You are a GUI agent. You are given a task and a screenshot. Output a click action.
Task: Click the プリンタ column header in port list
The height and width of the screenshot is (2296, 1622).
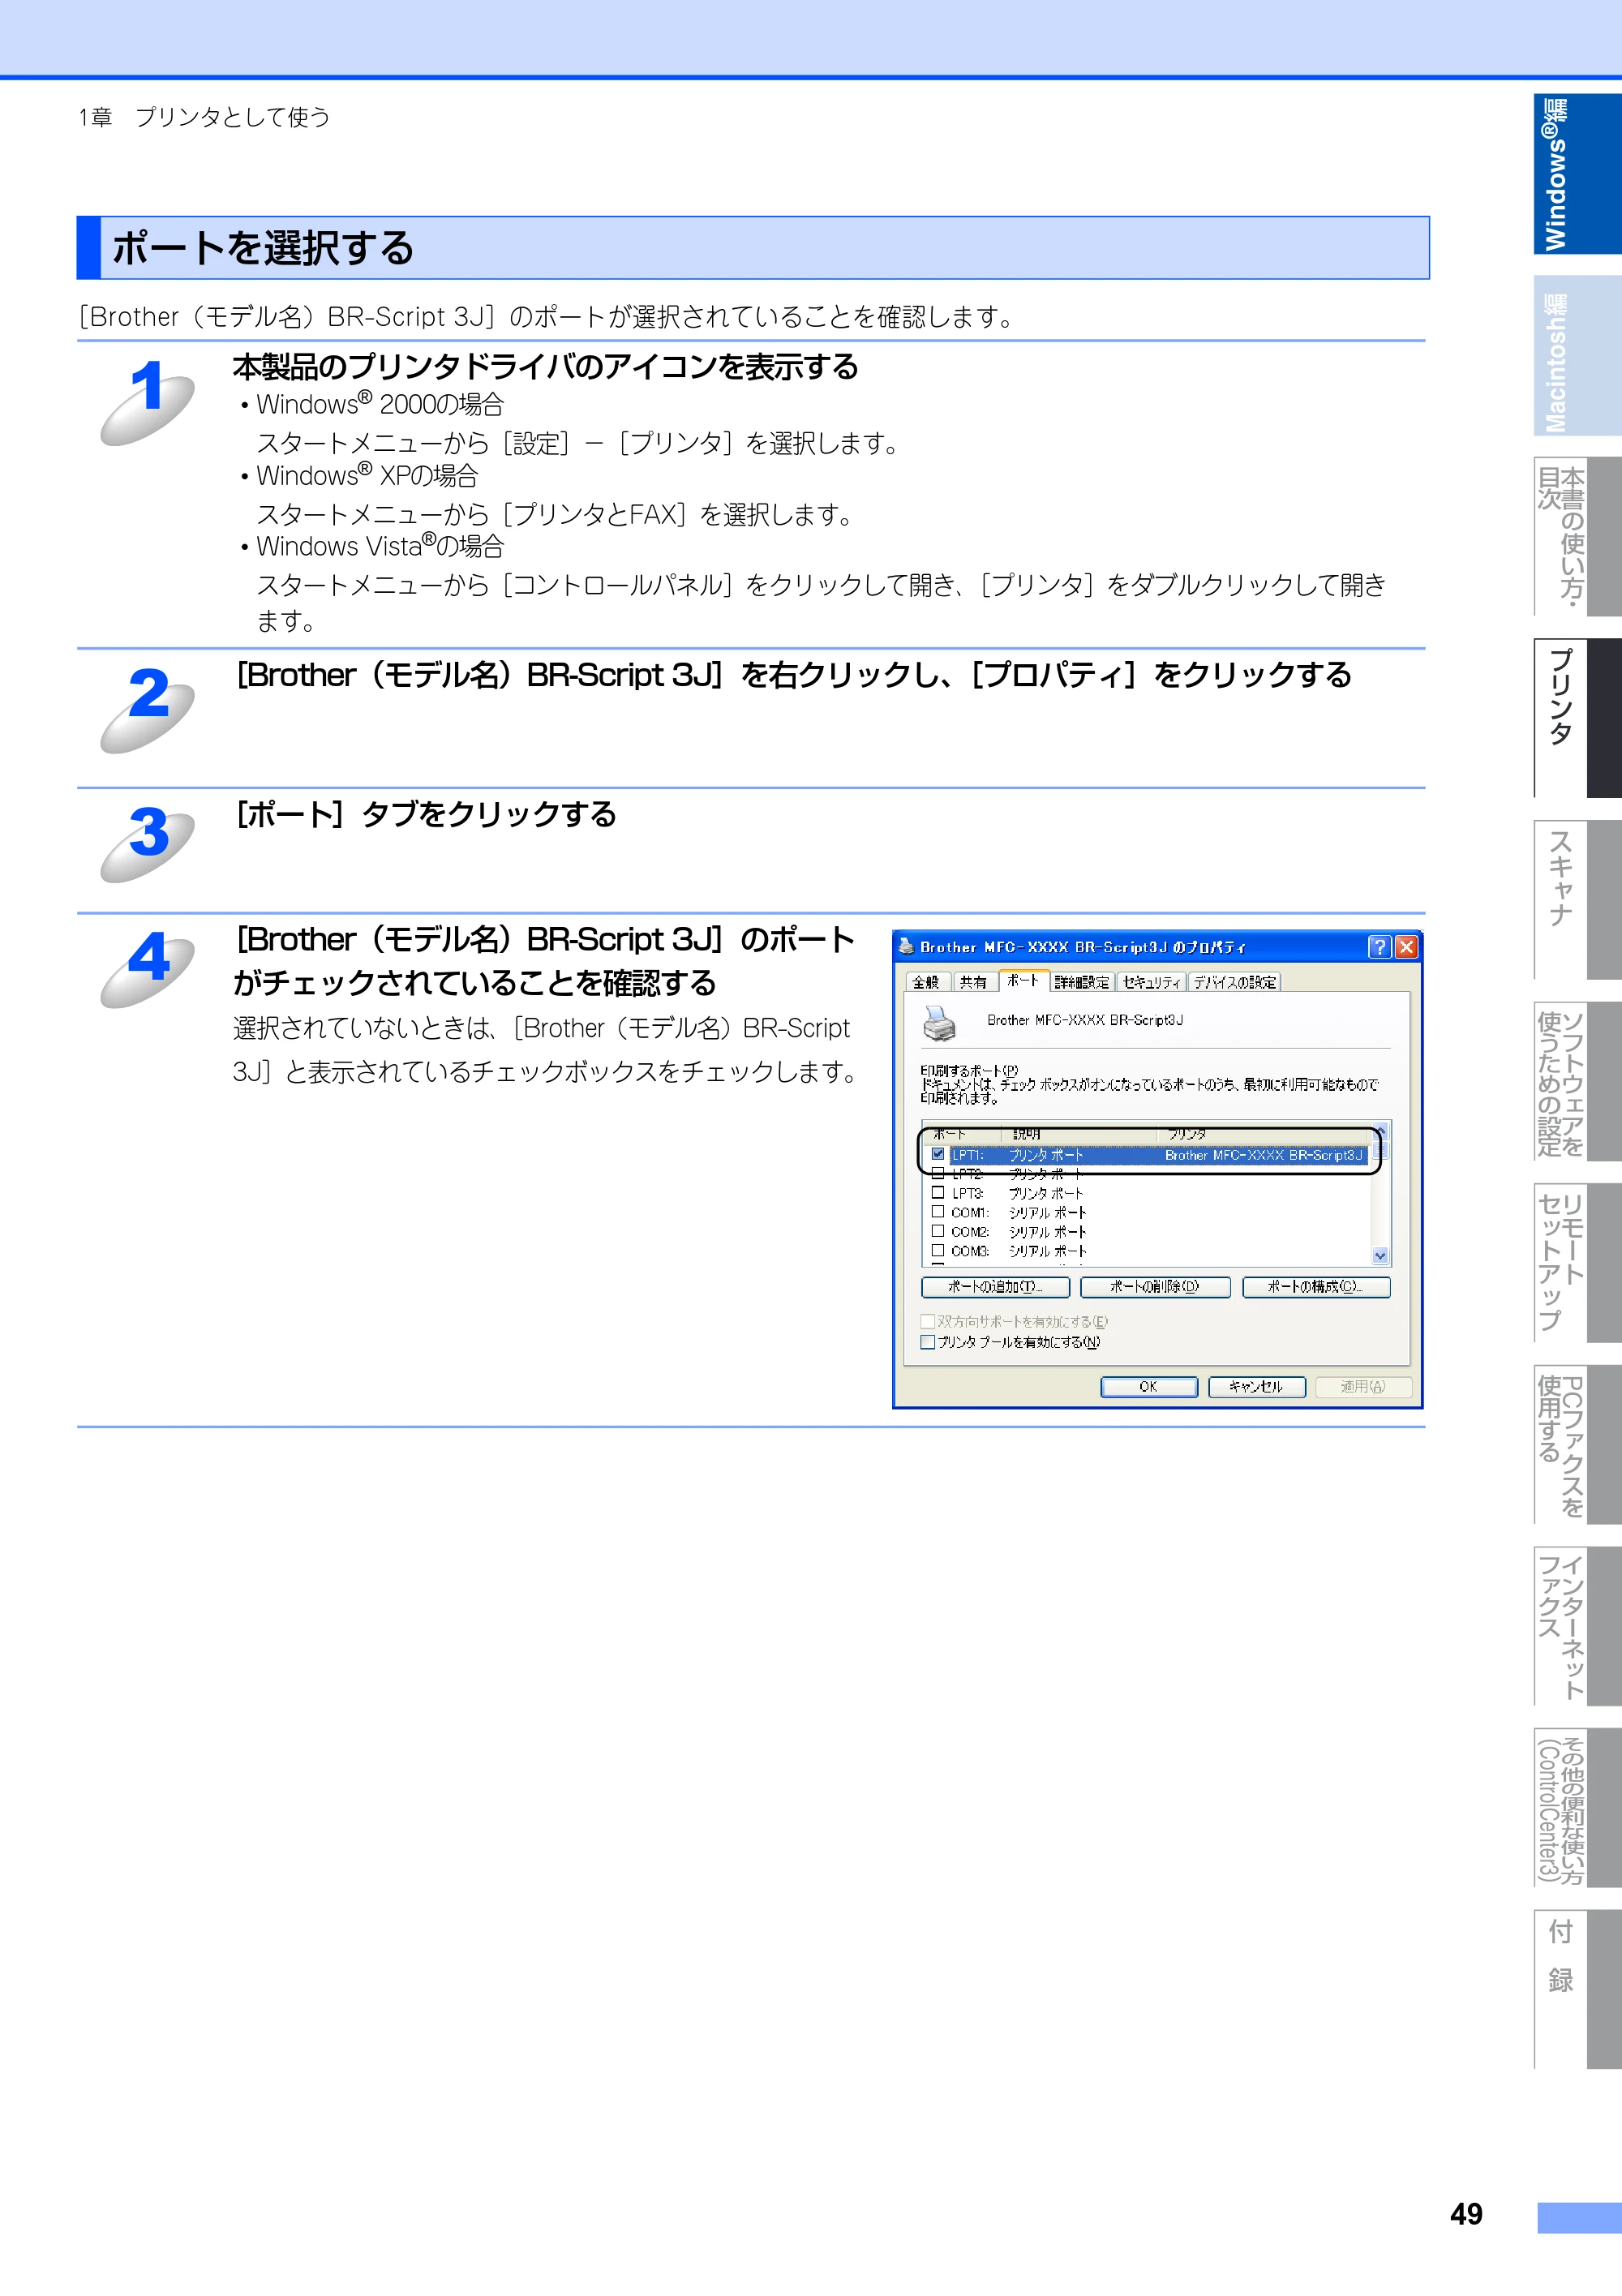1264,1134
